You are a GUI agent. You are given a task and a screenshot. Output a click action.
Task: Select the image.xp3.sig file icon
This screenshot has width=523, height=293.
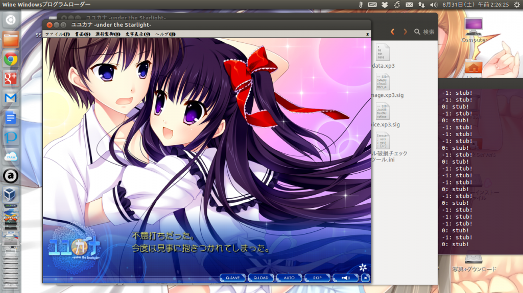click(x=382, y=82)
